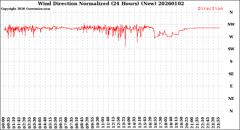Select the "W" axis label
Screen dimensions: 240x130
(x=231, y=37)
